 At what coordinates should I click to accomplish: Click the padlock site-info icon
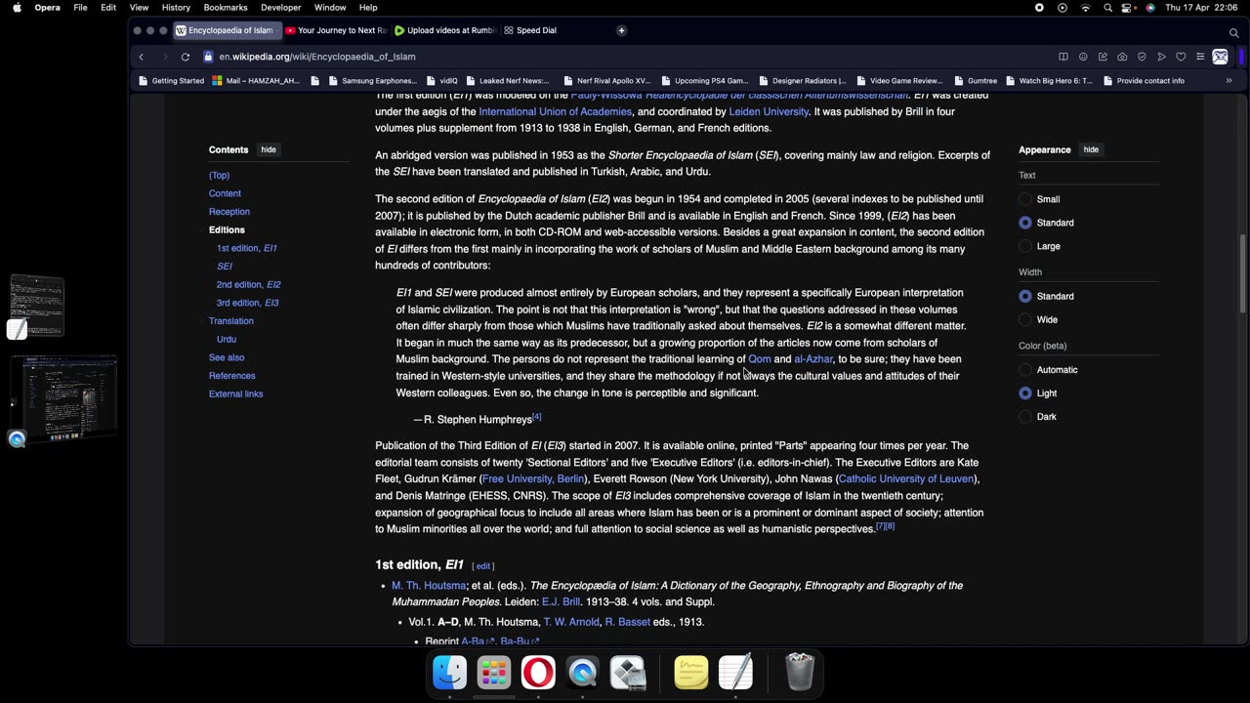click(207, 57)
